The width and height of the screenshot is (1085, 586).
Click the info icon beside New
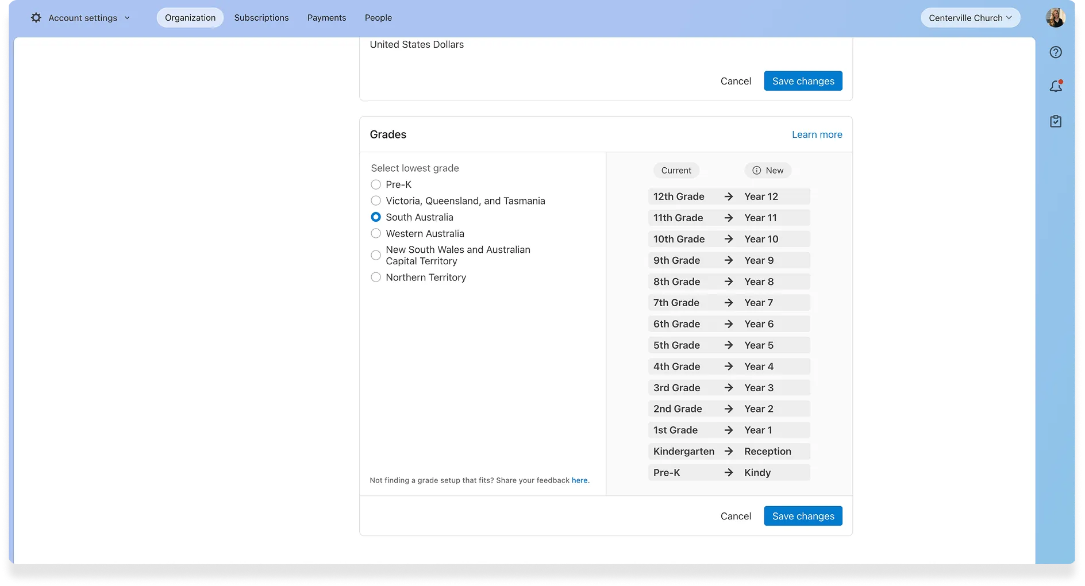[757, 171]
